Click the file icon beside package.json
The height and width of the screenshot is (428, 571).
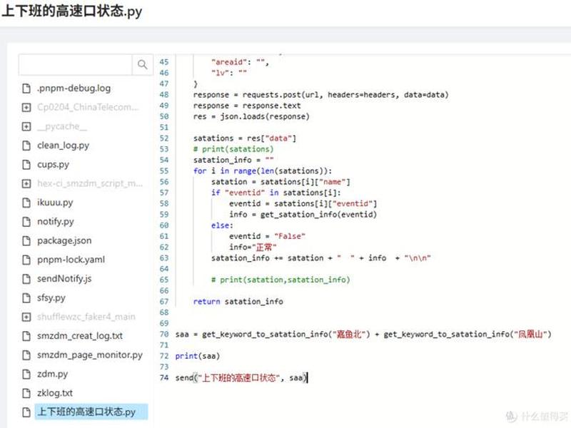click(x=26, y=240)
